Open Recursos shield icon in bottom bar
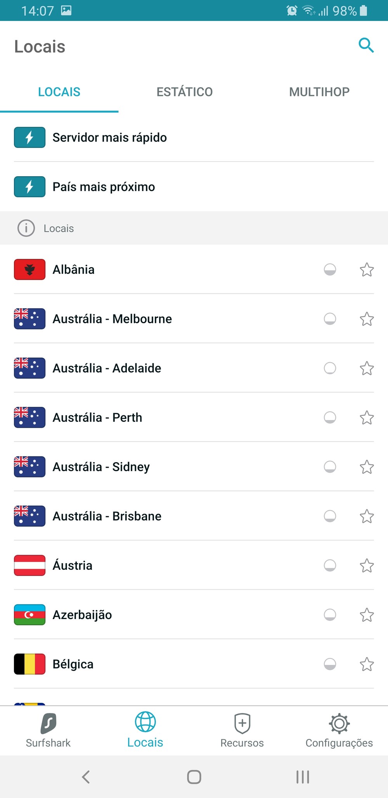388x798 pixels. (x=242, y=724)
